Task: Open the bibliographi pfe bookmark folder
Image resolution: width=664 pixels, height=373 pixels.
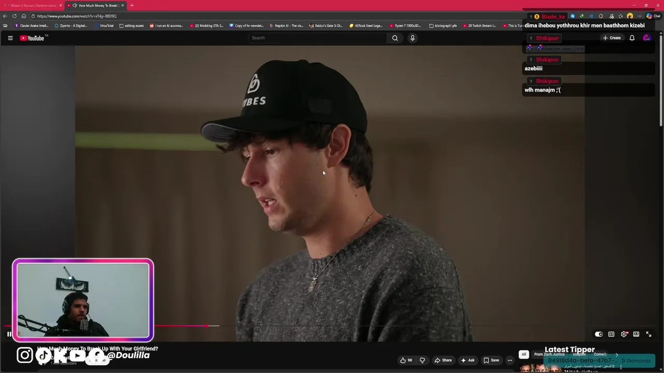Action: [443, 25]
